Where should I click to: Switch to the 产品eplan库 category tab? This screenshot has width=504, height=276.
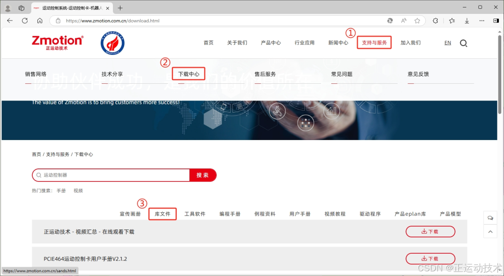click(410, 214)
